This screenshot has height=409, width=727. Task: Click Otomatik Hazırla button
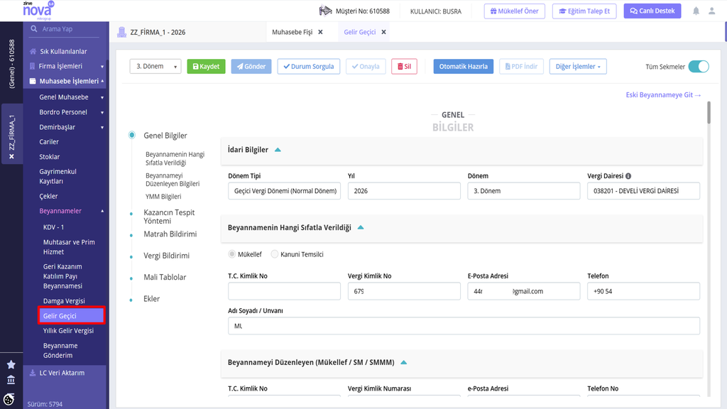(463, 66)
